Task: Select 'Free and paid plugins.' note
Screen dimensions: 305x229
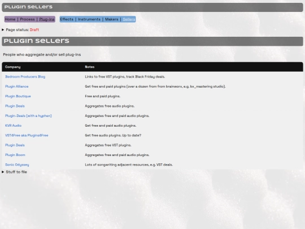Action: click(102, 96)
